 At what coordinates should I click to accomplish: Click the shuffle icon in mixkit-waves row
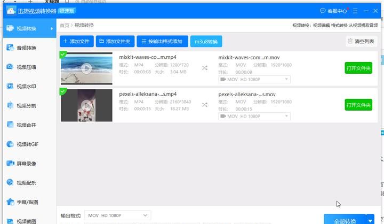(x=205, y=68)
